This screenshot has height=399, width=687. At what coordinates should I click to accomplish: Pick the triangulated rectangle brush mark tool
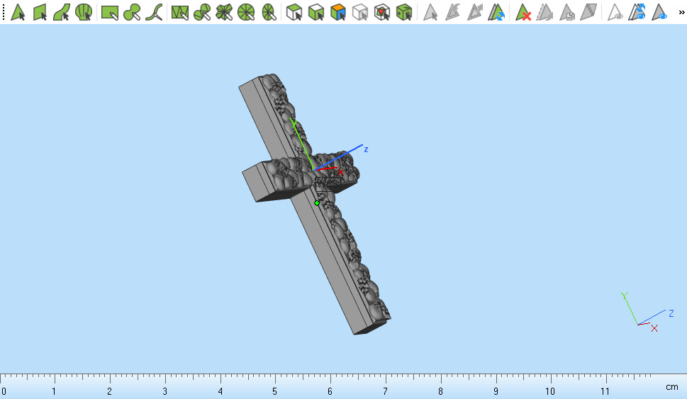180,12
